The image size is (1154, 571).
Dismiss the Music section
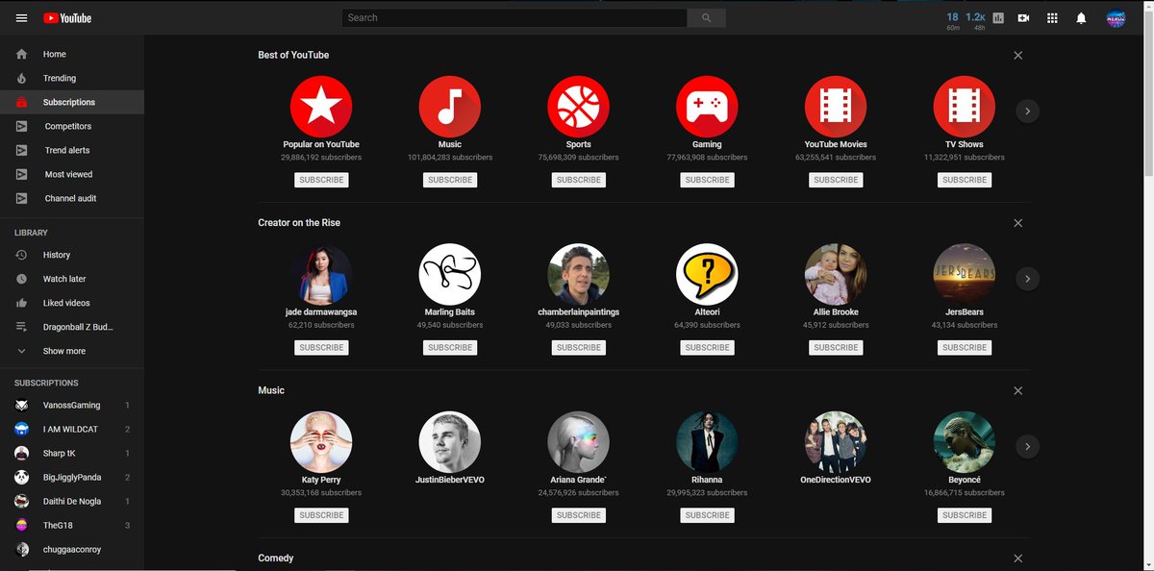(1018, 390)
